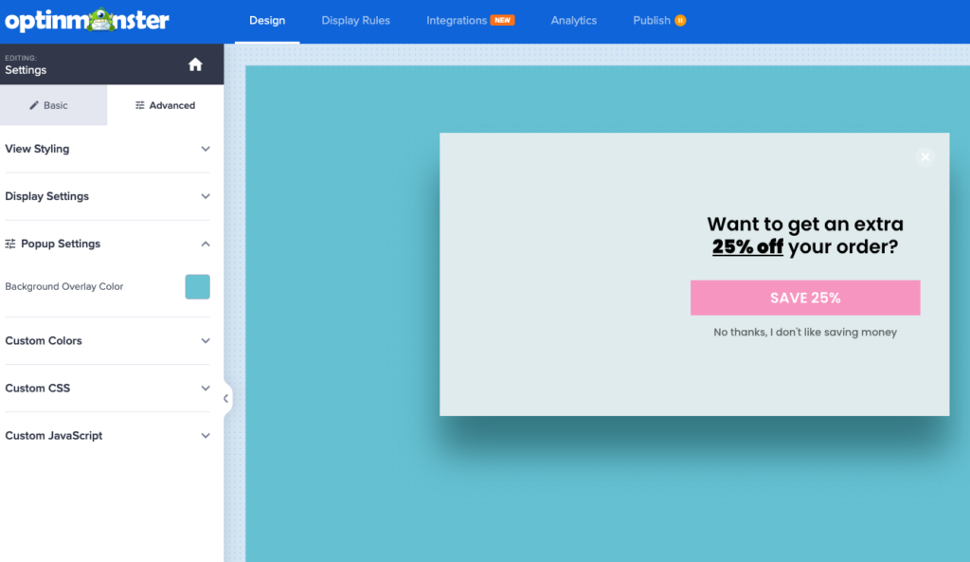
Task: Click the "No thanks" decline link
Action: tap(805, 333)
